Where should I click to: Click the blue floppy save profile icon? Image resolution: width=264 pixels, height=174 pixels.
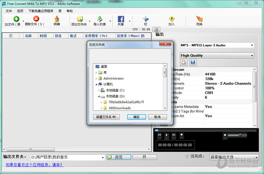coord(193,62)
